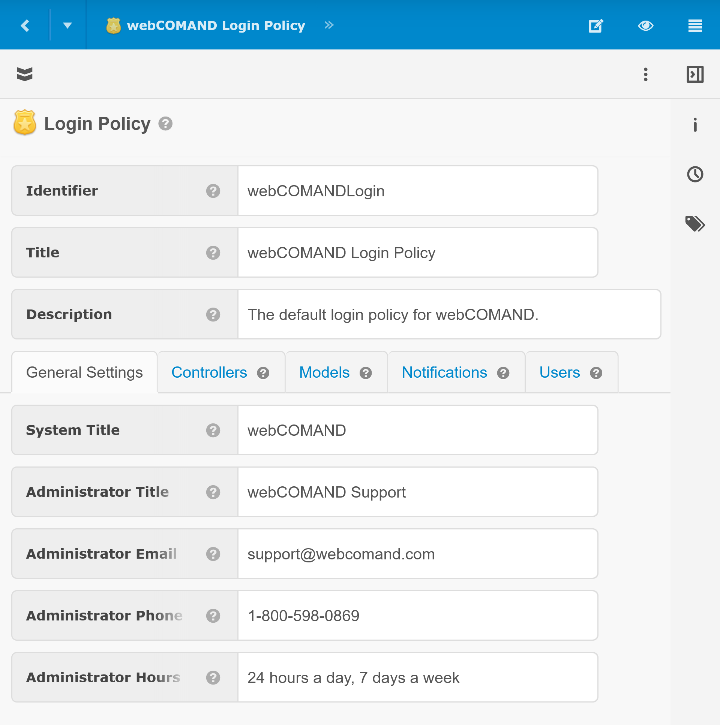Screen dimensions: 720x725
Task: Click help icon next to Identifier
Action: coord(213,191)
